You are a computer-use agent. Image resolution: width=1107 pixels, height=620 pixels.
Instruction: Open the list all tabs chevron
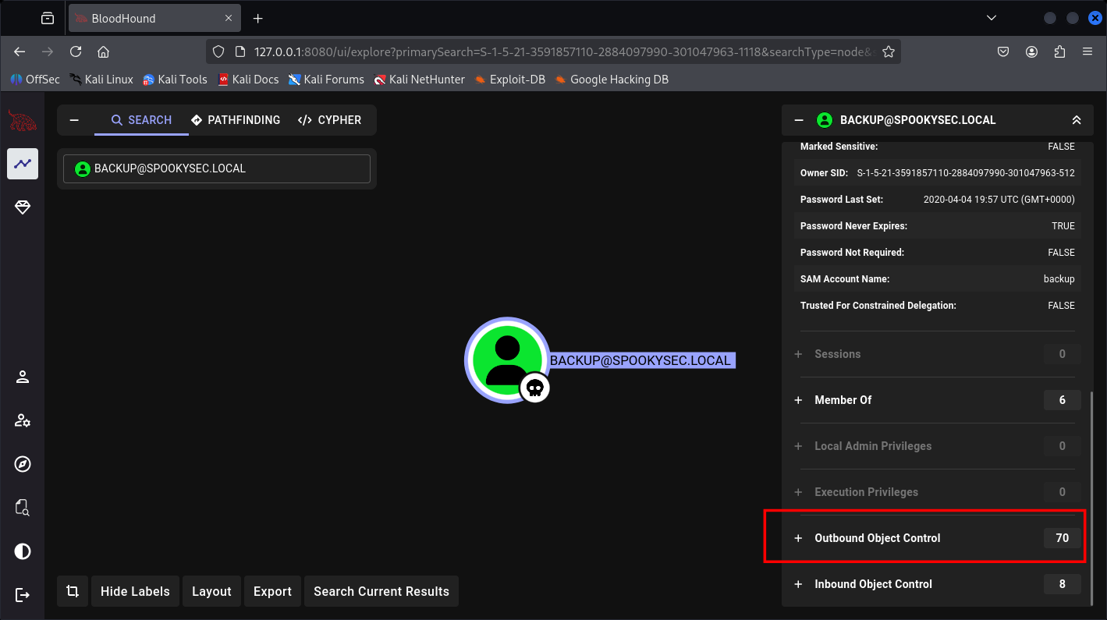[992, 18]
